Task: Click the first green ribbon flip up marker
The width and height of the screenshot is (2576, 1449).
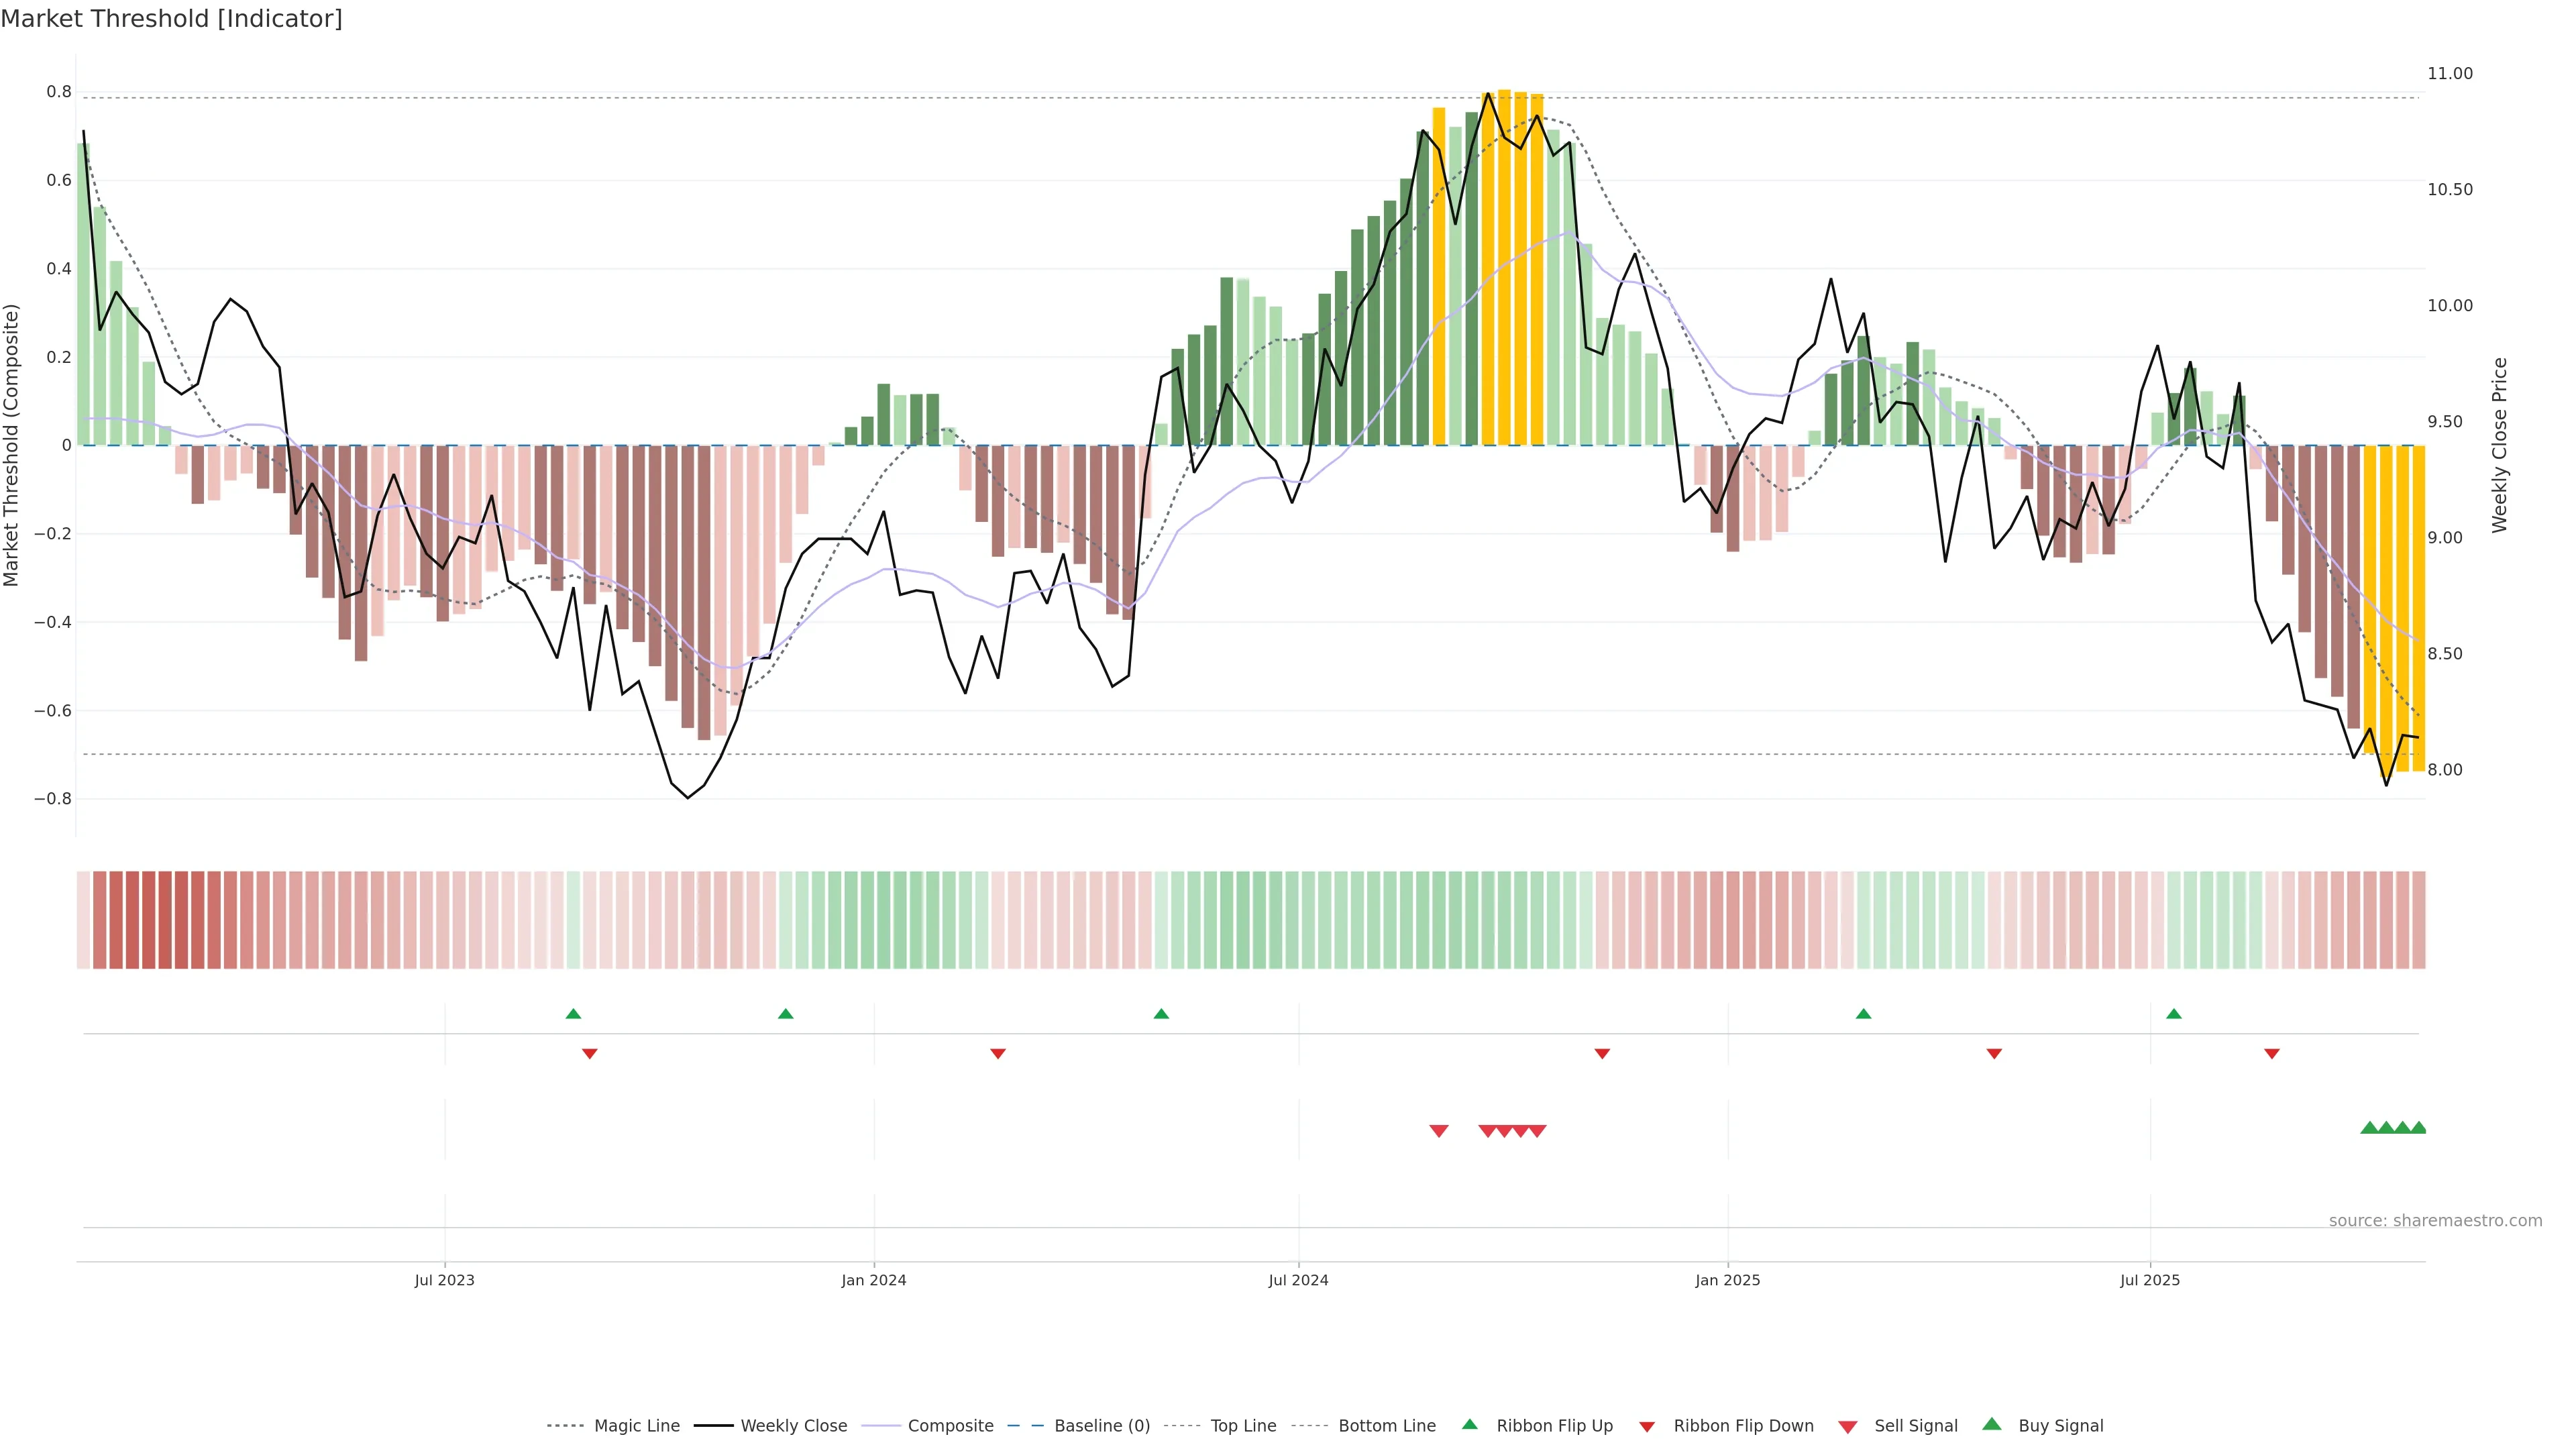Action: click(x=573, y=1014)
